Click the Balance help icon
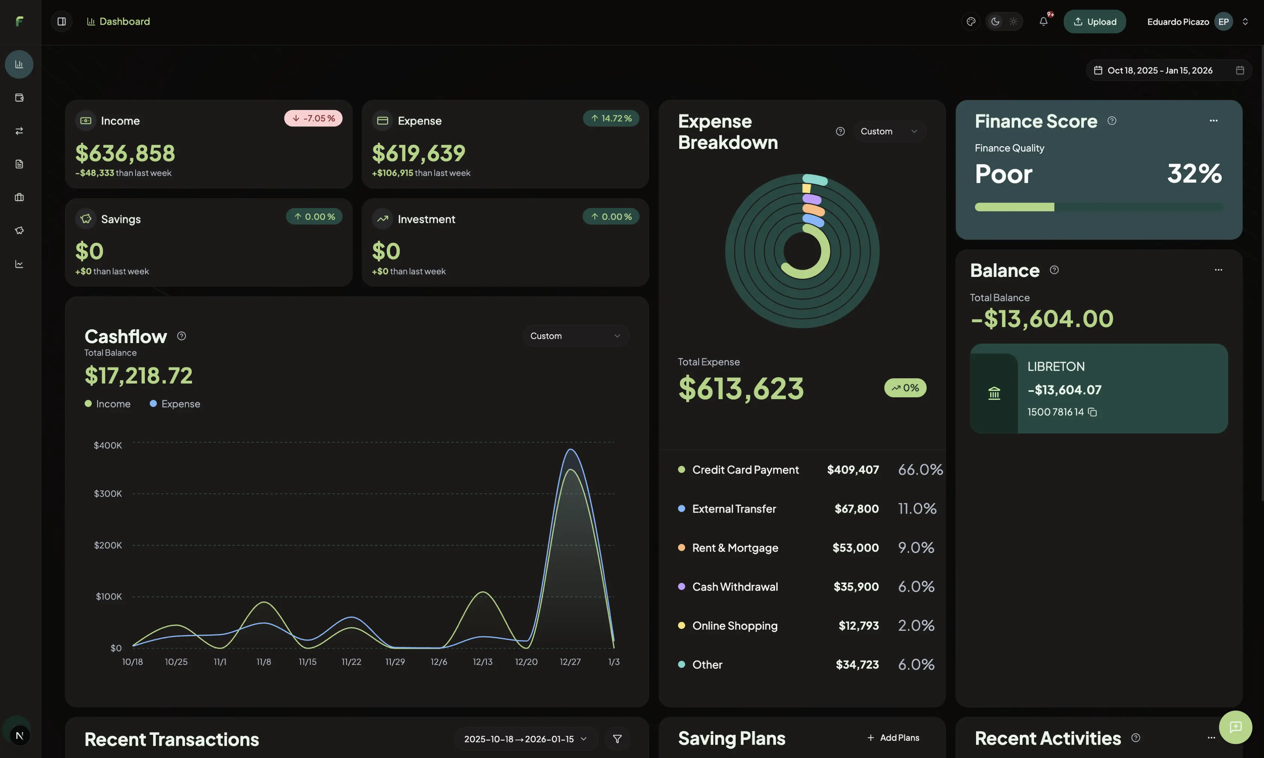Screen dimensions: 1264x758 (1054, 270)
